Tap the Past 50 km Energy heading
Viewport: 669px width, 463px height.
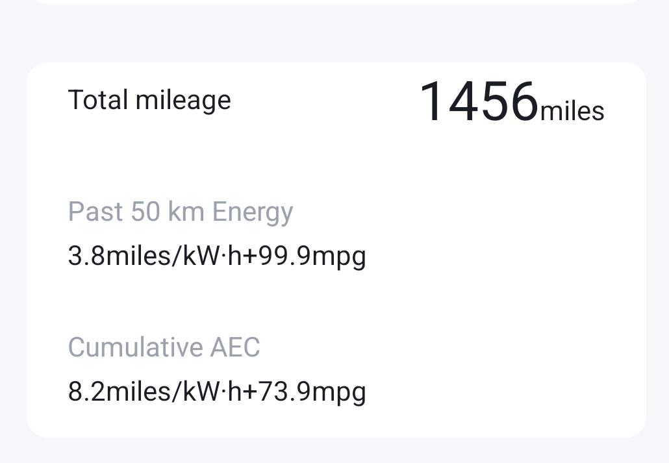coord(181,212)
